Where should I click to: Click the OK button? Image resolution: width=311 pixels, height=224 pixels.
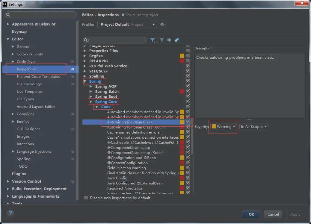pos(251,214)
